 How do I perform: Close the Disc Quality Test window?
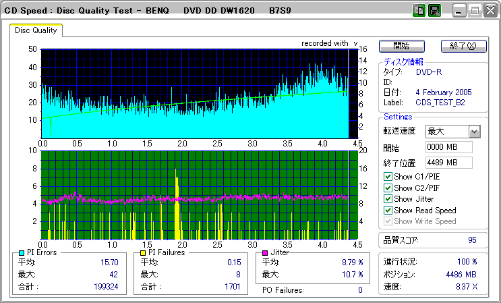tap(492, 11)
